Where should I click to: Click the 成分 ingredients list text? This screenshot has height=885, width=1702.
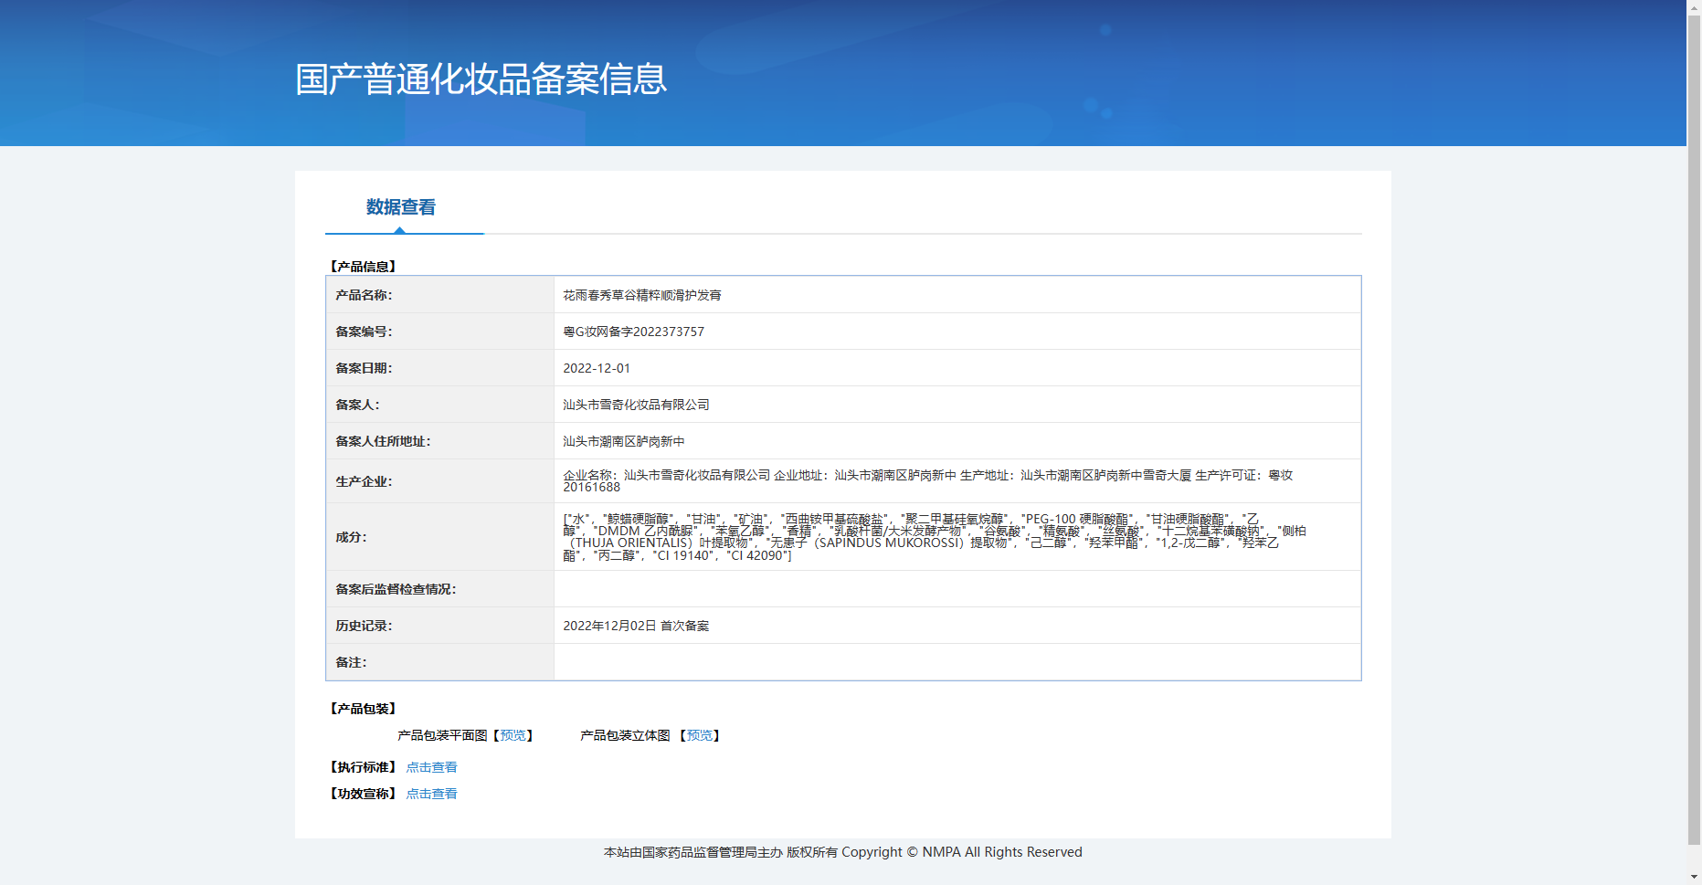pyautogui.click(x=932, y=537)
